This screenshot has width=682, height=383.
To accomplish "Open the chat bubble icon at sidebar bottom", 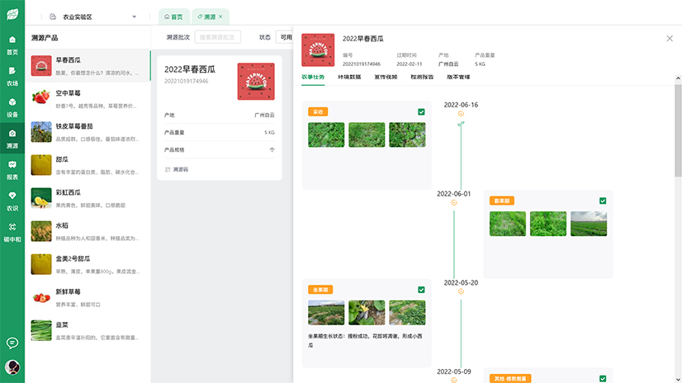I will pos(12,343).
